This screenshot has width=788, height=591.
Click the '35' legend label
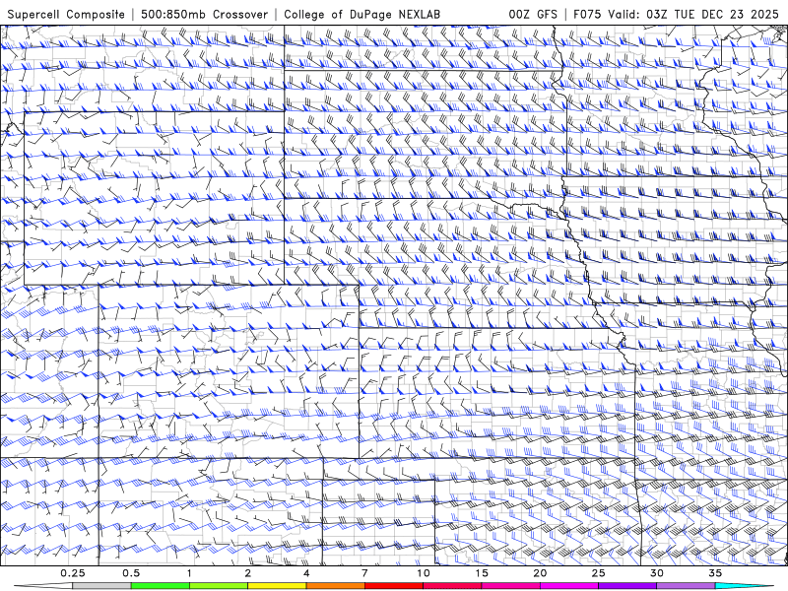pyautogui.click(x=715, y=573)
